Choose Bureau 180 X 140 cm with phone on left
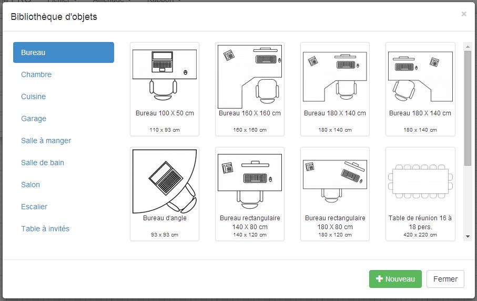The image size is (477, 301). click(x=334, y=89)
